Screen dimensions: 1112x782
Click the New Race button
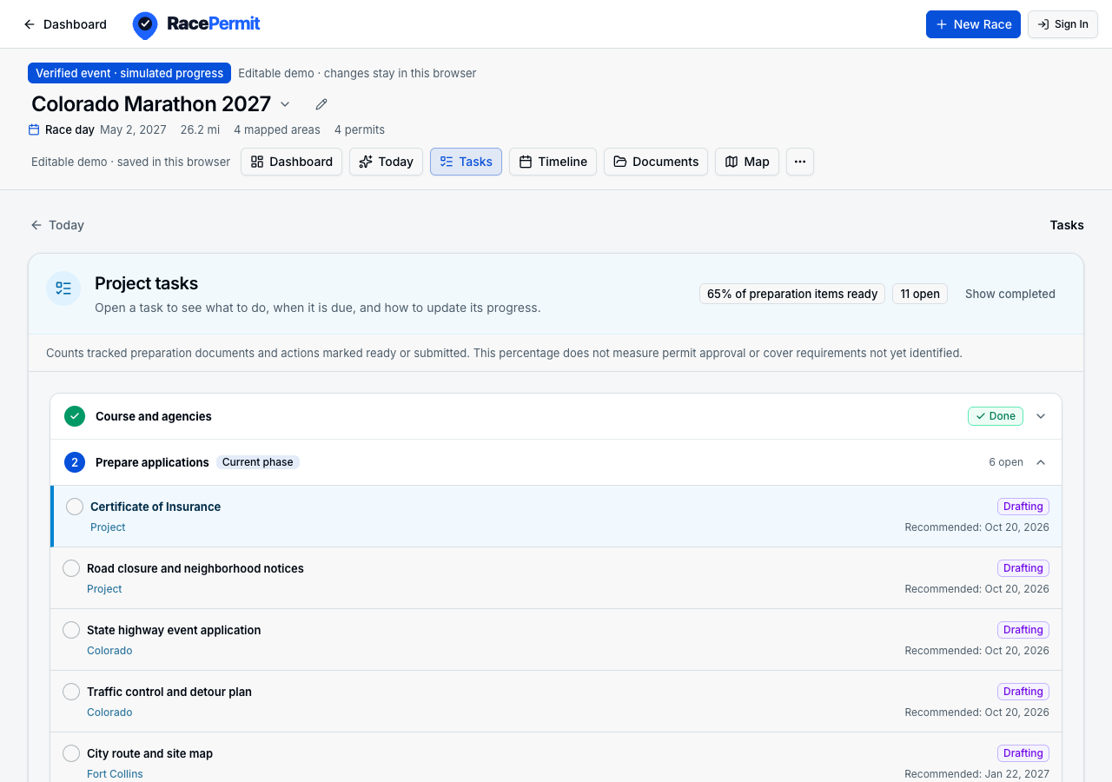(x=973, y=24)
